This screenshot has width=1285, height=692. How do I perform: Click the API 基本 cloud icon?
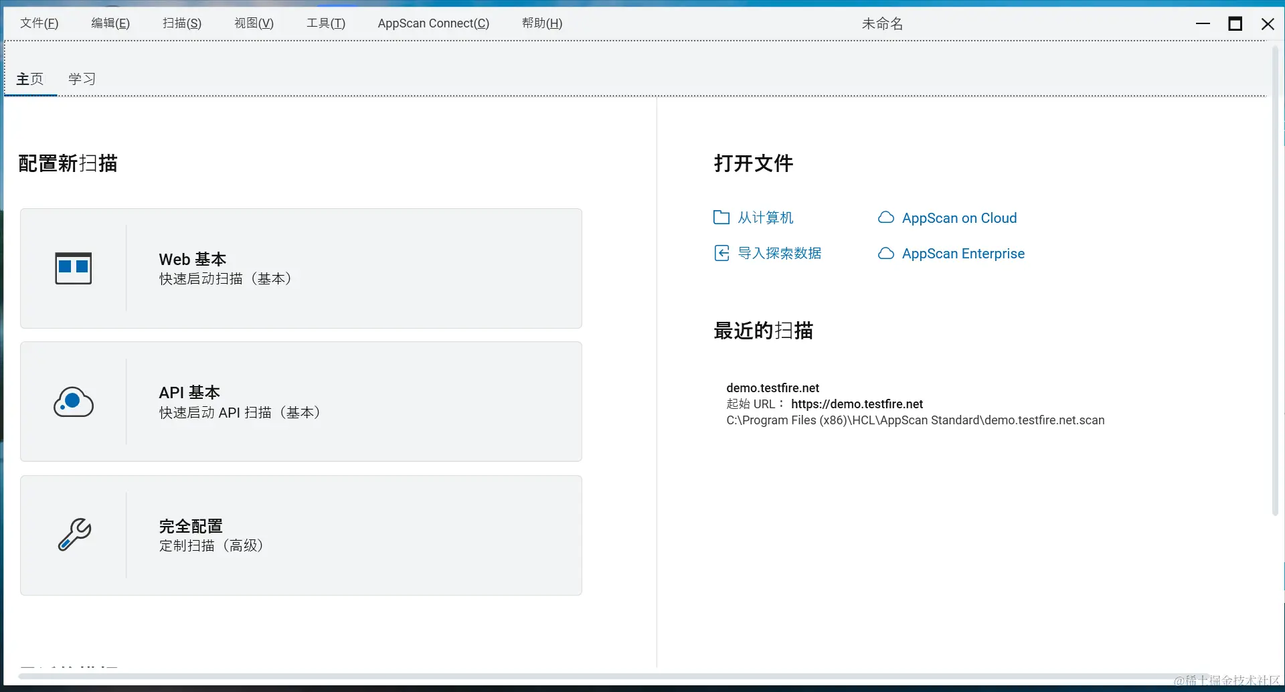click(73, 402)
